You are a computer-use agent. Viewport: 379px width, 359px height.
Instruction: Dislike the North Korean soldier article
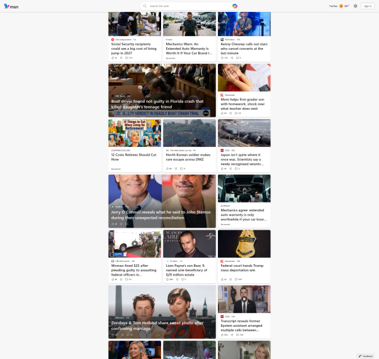pos(176,168)
